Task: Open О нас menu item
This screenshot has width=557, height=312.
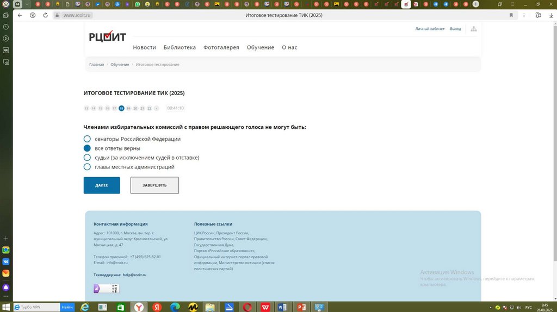Action: tap(289, 47)
